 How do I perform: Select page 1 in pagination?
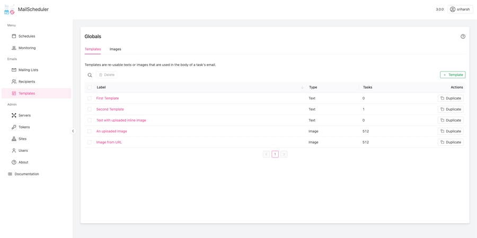click(275, 154)
